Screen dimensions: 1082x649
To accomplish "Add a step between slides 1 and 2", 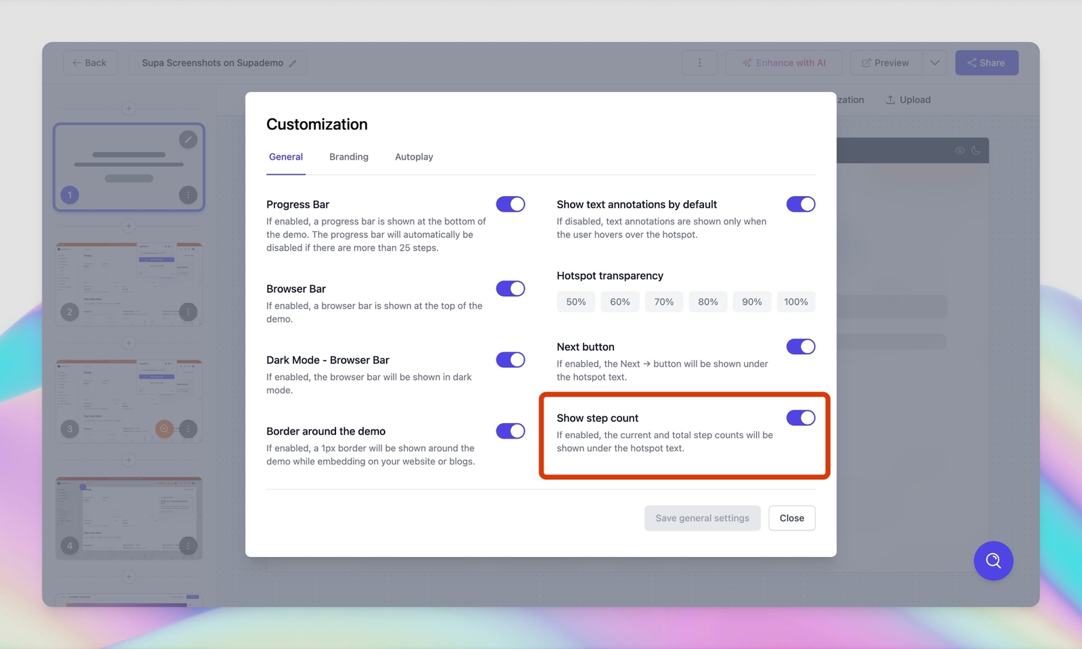I will click(x=128, y=226).
